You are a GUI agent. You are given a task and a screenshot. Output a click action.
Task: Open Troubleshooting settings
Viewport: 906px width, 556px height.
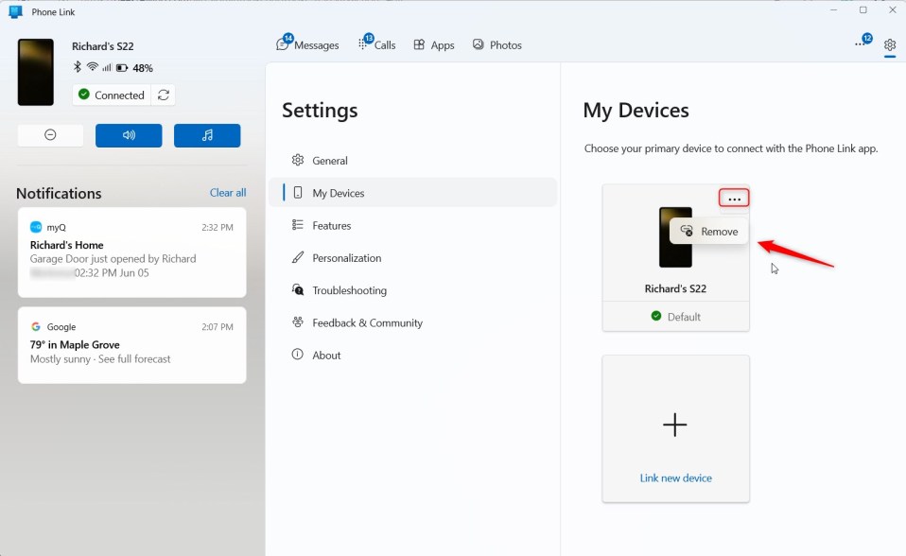349,290
